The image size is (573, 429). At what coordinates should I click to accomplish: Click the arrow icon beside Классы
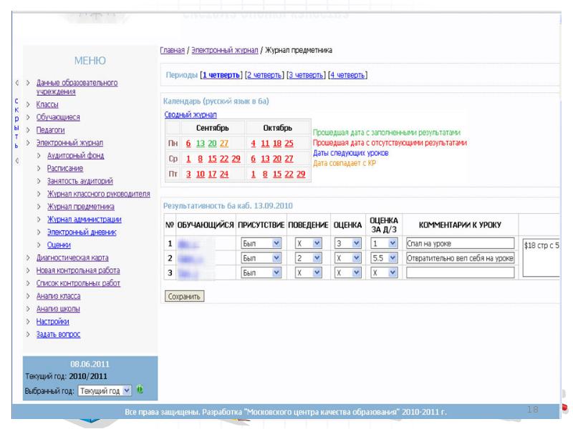28,104
